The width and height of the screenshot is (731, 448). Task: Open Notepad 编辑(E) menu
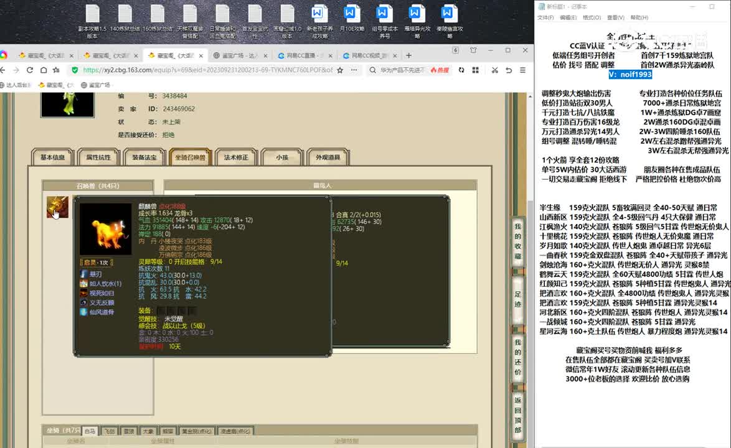tap(568, 17)
